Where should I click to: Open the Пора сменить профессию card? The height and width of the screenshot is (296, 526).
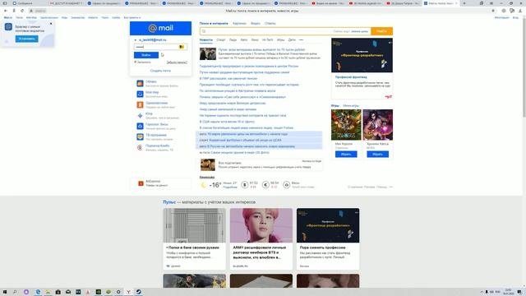(x=328, y=239)
